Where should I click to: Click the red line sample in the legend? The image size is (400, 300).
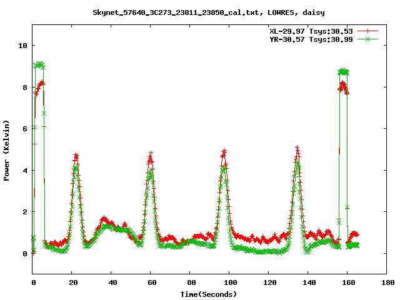[x=367, y=31]
